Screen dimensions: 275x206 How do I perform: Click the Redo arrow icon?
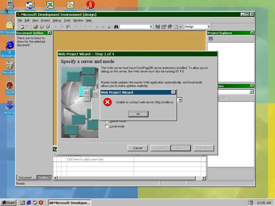tap(86, 27)
